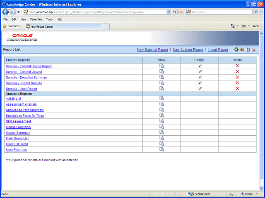Click View icon for Usage Summary
This screenshot has height=198, width=265.
[161, 132]
